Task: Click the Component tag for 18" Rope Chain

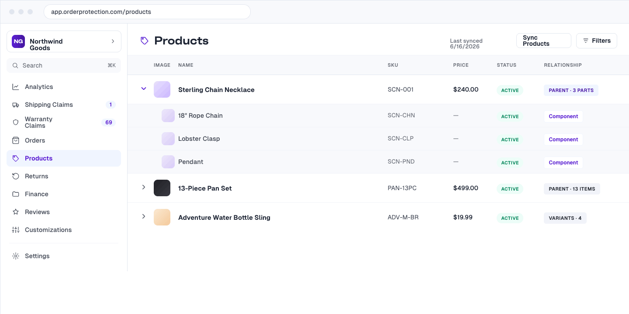Action: [x=563, y=116]
